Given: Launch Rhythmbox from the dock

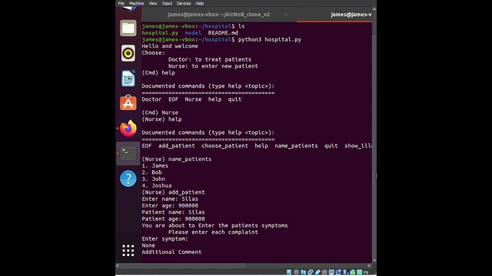Looking at the screenshot, I should [x=128, y=53].
